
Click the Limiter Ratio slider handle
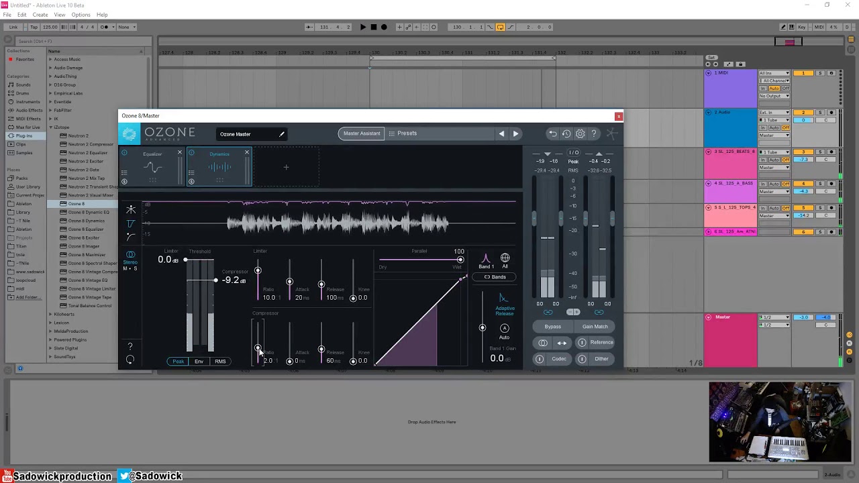click(x=258, y=271)
